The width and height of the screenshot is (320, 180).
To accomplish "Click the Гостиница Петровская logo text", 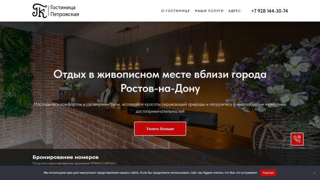I will click(64, 11).
